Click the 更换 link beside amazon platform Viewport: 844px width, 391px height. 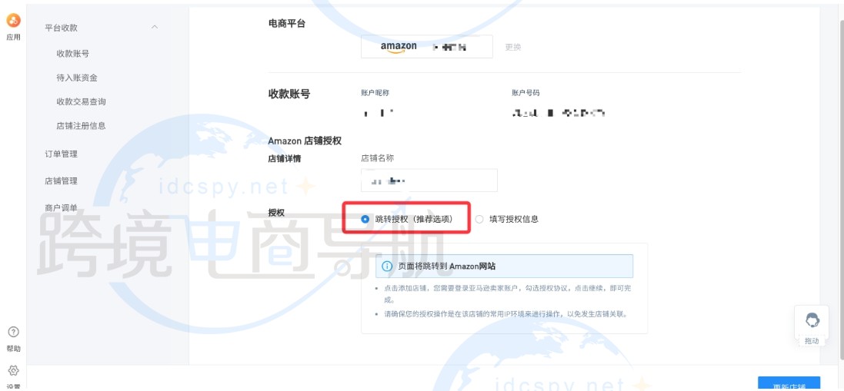point(513,47)
